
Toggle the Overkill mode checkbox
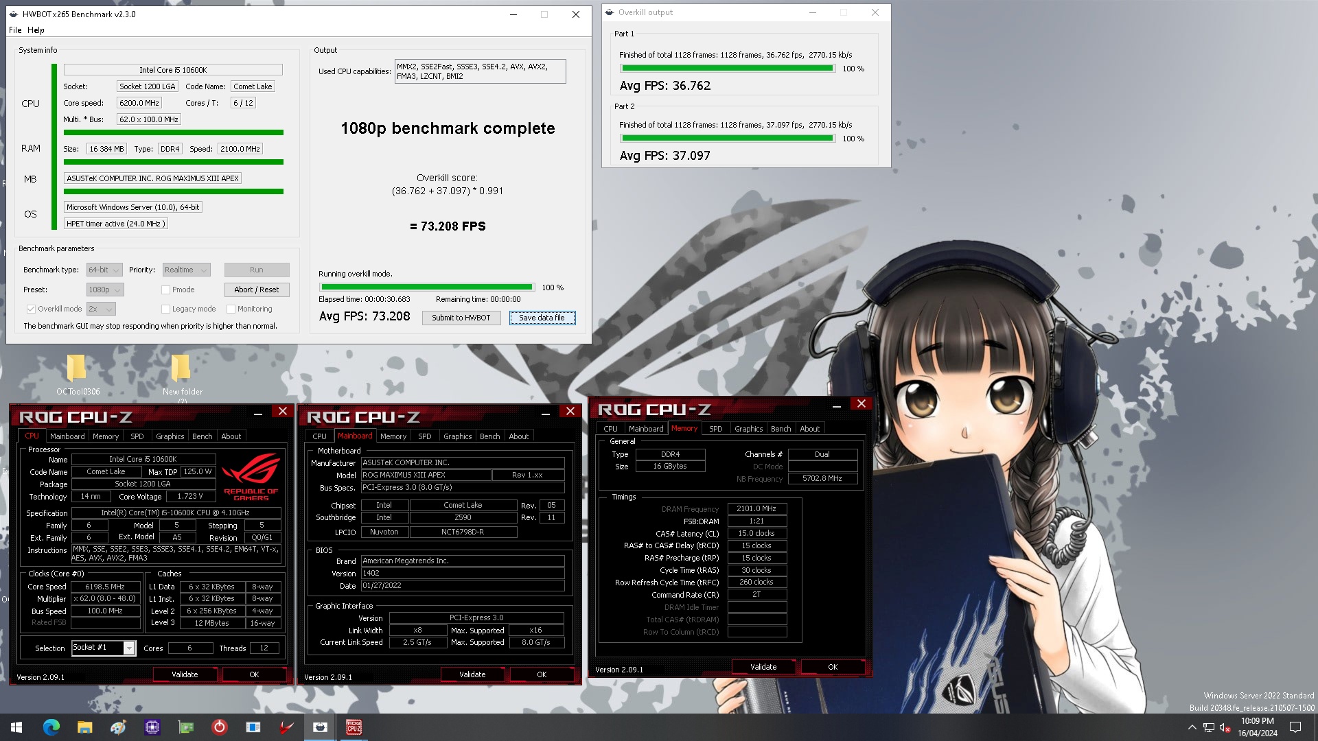click(31, 309)
